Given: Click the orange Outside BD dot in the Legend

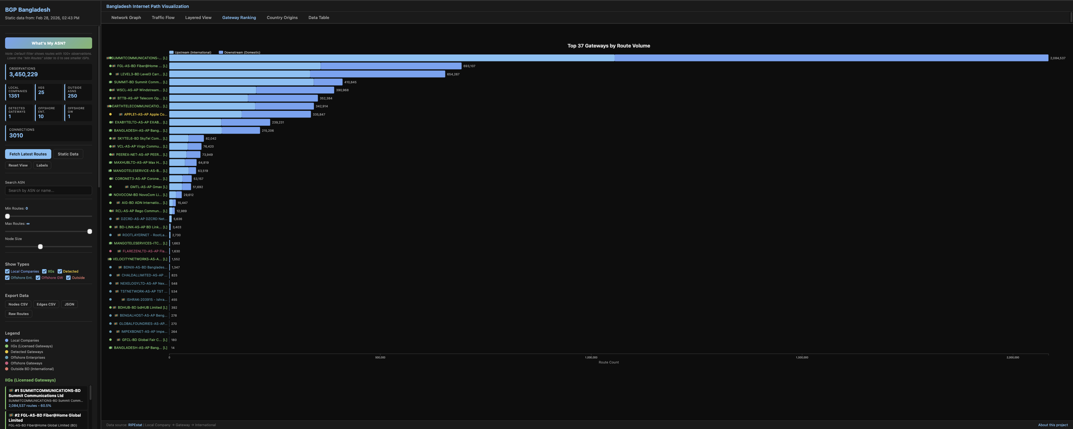Looking at the screenshot, I should point(7,369).
